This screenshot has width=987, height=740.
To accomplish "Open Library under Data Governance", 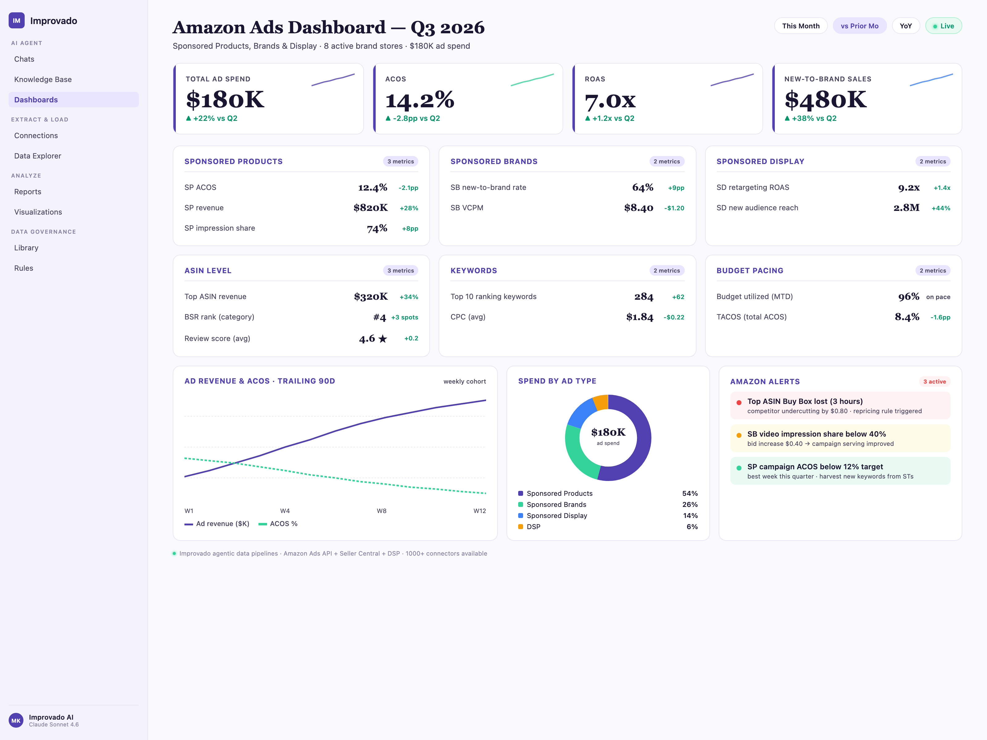I will click(x=74, y=248).
